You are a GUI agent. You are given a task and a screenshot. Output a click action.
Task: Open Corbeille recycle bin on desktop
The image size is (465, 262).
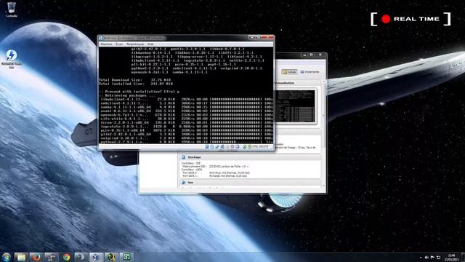(12, 9)
